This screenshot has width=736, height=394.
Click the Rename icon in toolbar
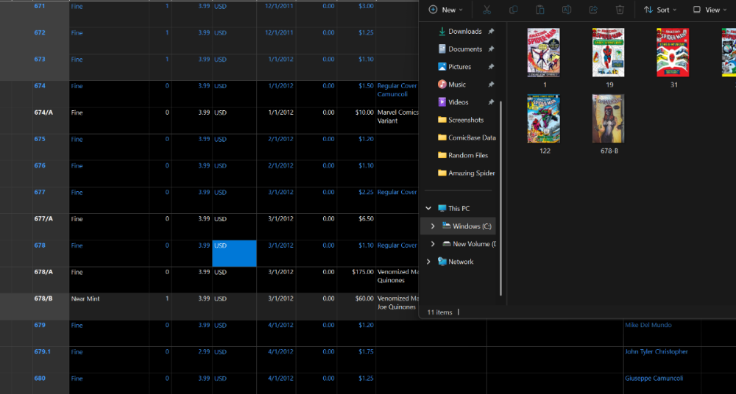point(567,10)
